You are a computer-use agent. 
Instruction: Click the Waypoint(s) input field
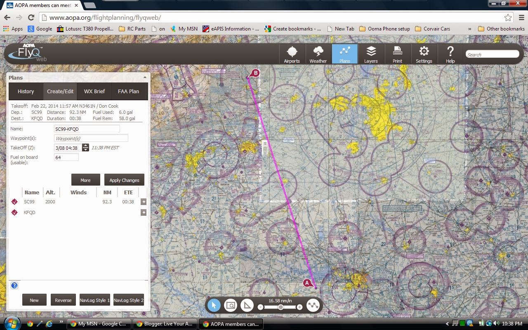[91, 138]
